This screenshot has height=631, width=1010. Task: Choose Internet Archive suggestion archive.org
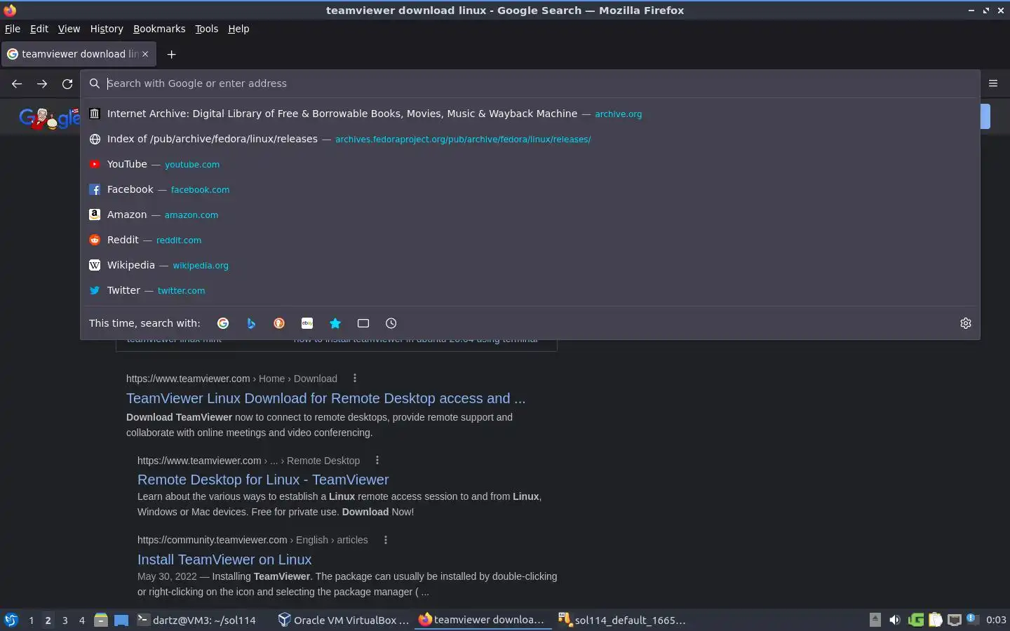[x=530, y=114]
